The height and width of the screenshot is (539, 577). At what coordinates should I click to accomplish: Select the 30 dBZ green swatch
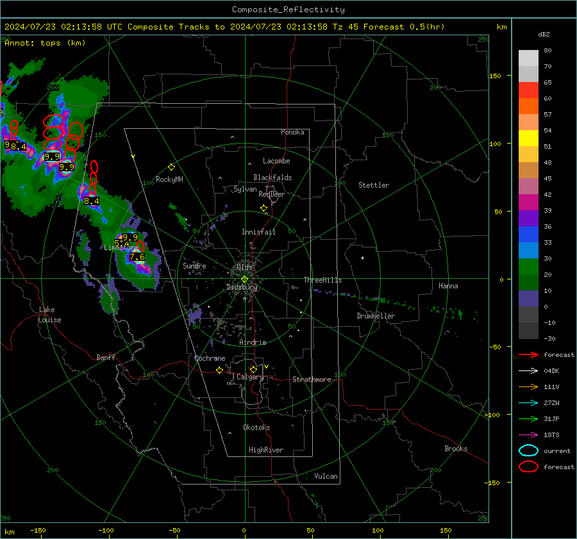(528, 266)
